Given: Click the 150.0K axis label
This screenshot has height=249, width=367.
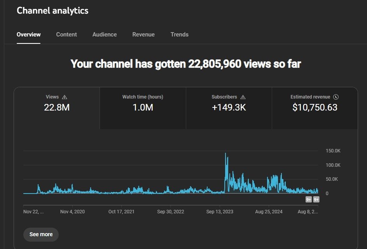Looking at the screenshot, I should (333, 151).
